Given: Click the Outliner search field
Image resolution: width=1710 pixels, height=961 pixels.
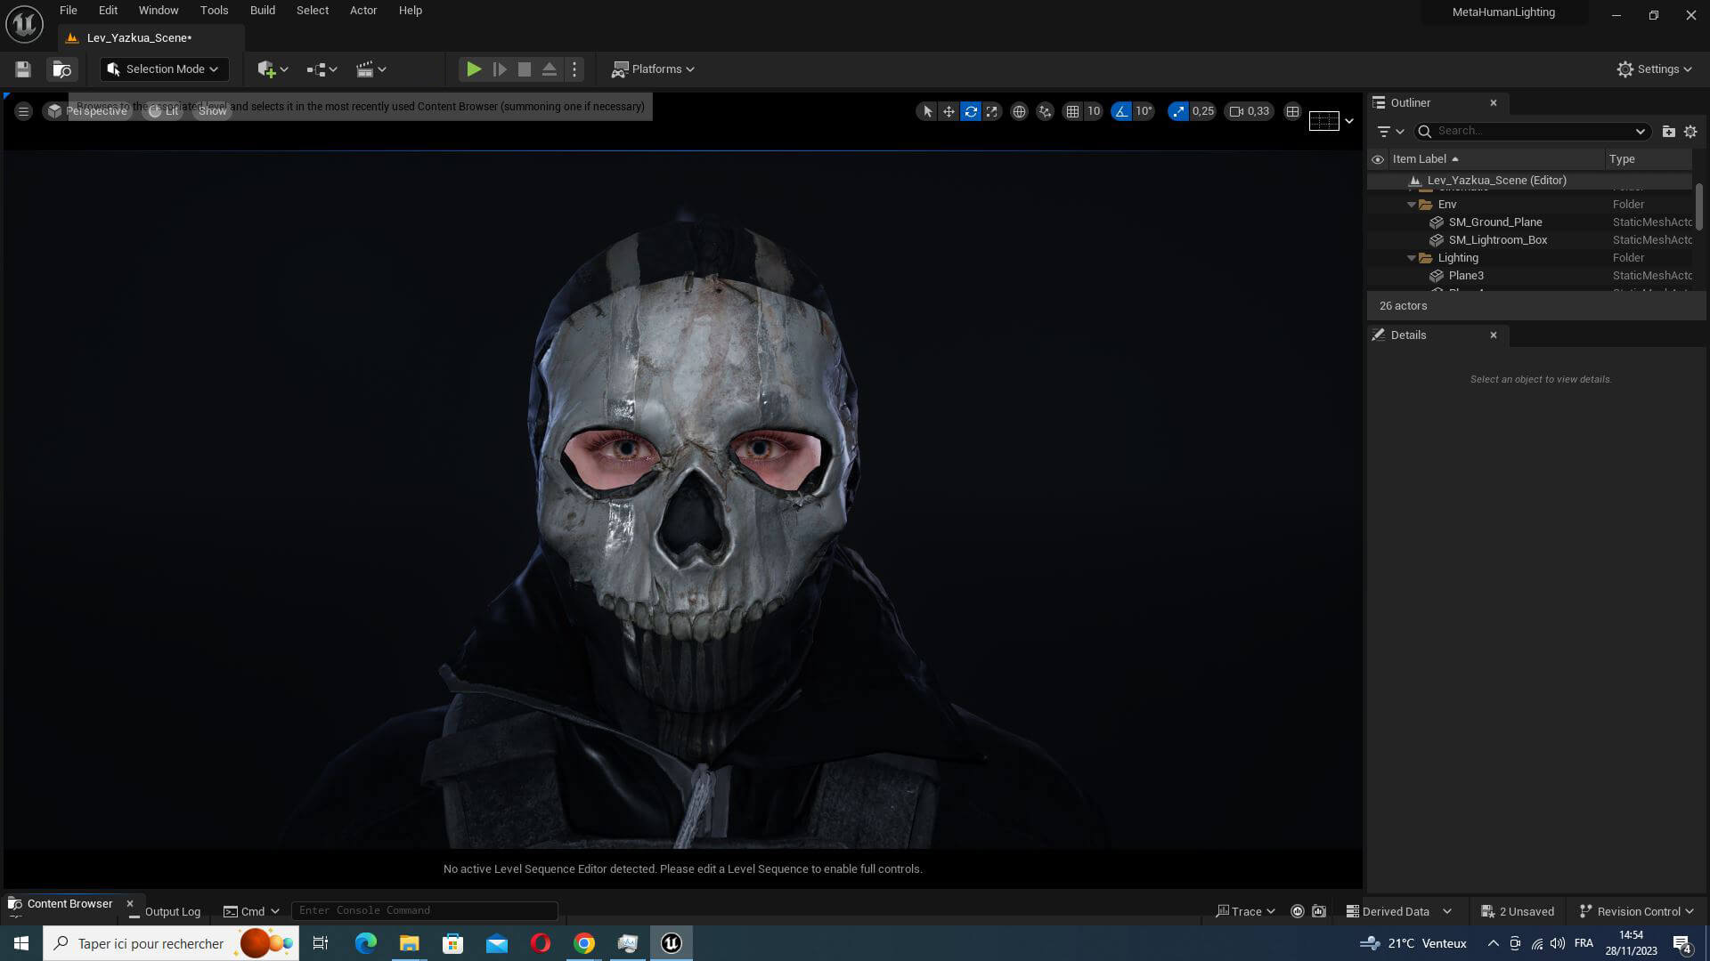Looking at the screenshot, I should pyautogui.click(x=1533, y=132).
